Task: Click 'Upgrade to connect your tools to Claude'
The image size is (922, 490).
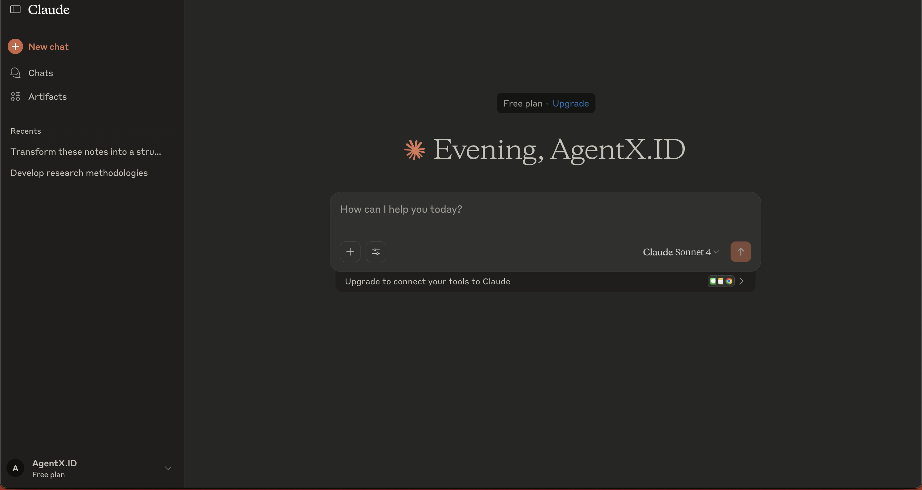Action: click(427, 281)
